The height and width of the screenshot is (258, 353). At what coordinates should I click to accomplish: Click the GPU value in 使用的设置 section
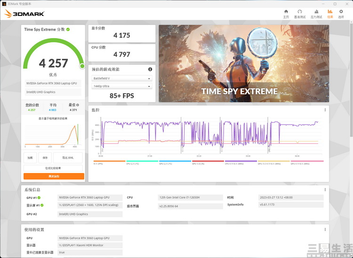90,238
